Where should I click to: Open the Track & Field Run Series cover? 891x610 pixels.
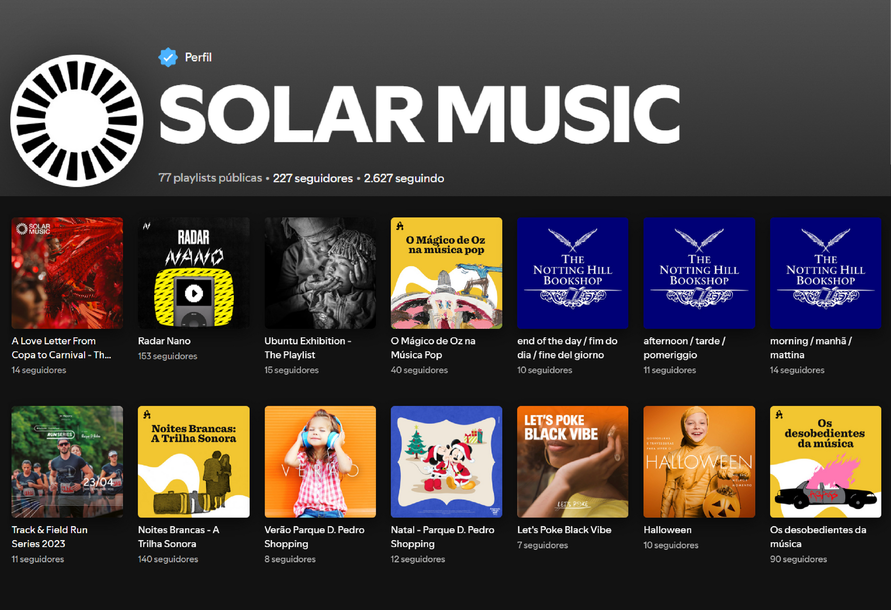[x=67, y=462]
